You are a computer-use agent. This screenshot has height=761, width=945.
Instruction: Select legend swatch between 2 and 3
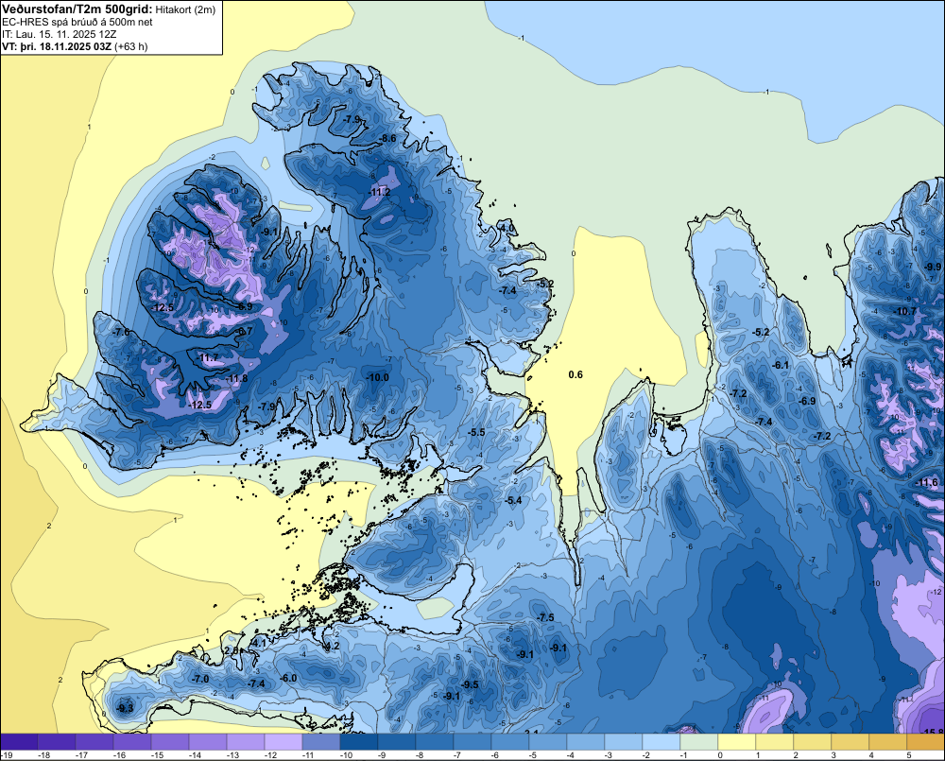813,742
